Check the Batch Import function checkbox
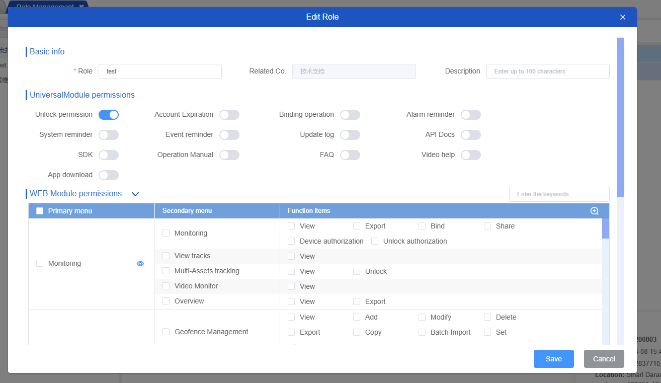Image resolution: width=661 pixels, height=383 pixels. pyautogui.click(x=422, y=332)
